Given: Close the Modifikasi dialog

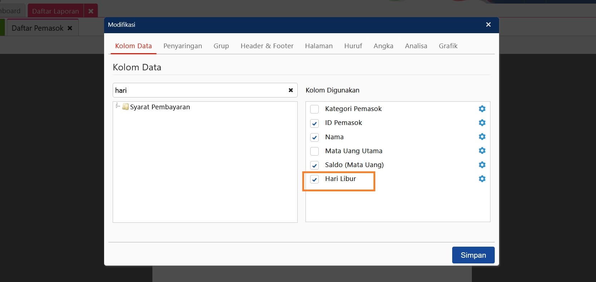Looking at the screenshot, I should click(x=488, y=25).
